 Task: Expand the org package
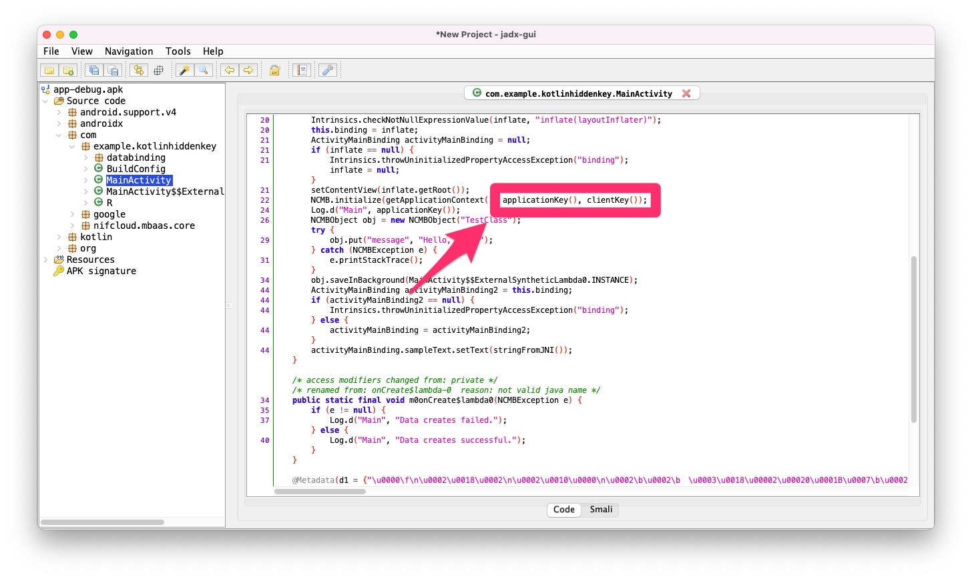59,249
